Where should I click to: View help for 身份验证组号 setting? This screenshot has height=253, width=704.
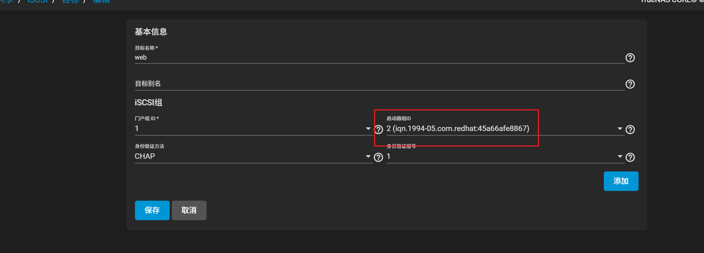tap(630, 157)
